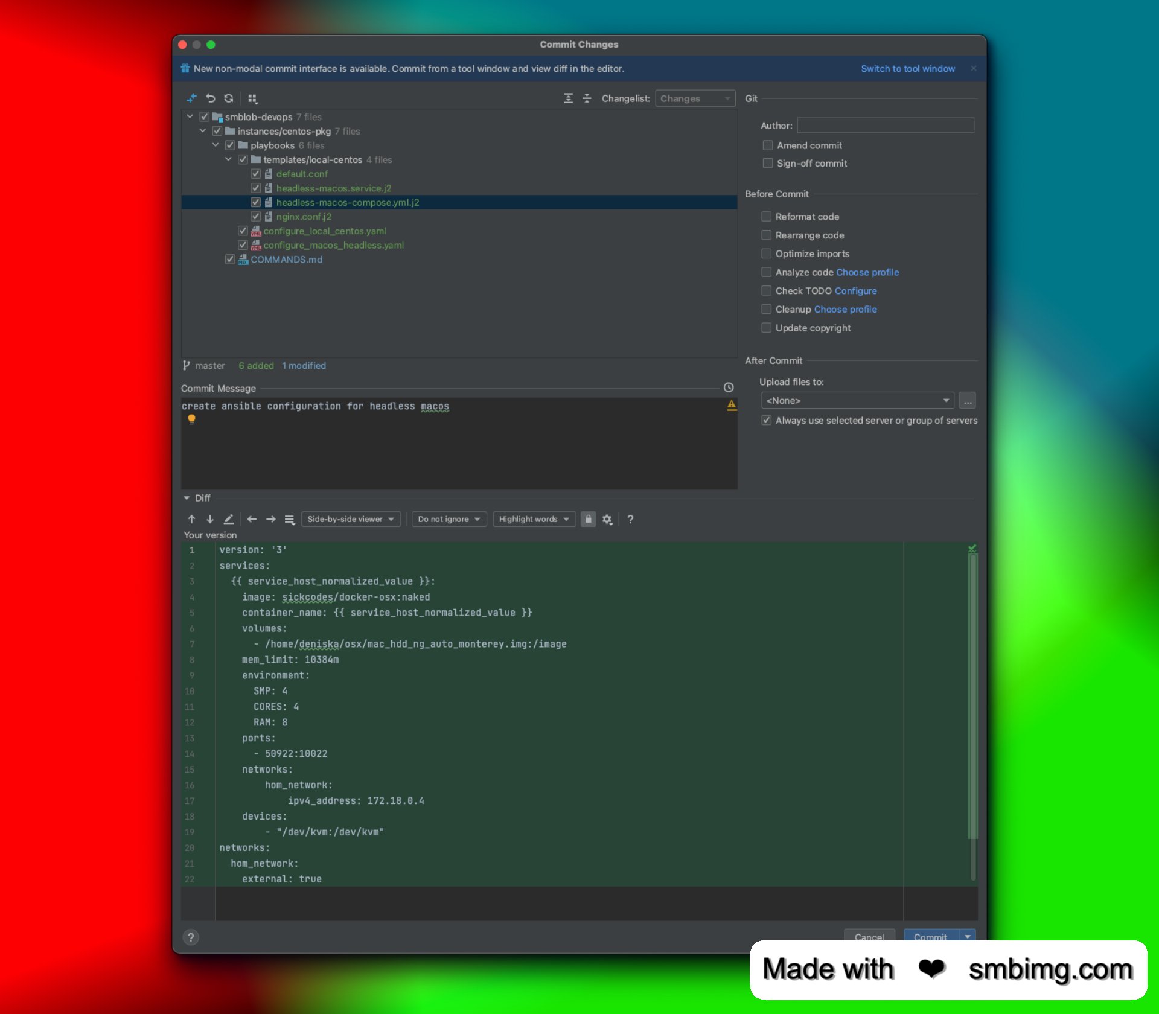Click the Cancel button
The image size is (1159, 1014).
pos(869,937)
